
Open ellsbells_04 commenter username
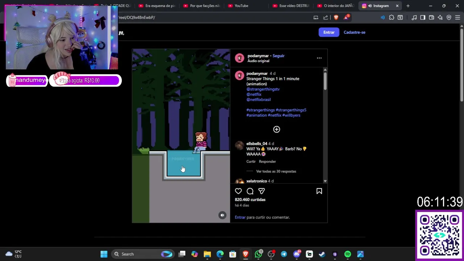tap(257, 144)
